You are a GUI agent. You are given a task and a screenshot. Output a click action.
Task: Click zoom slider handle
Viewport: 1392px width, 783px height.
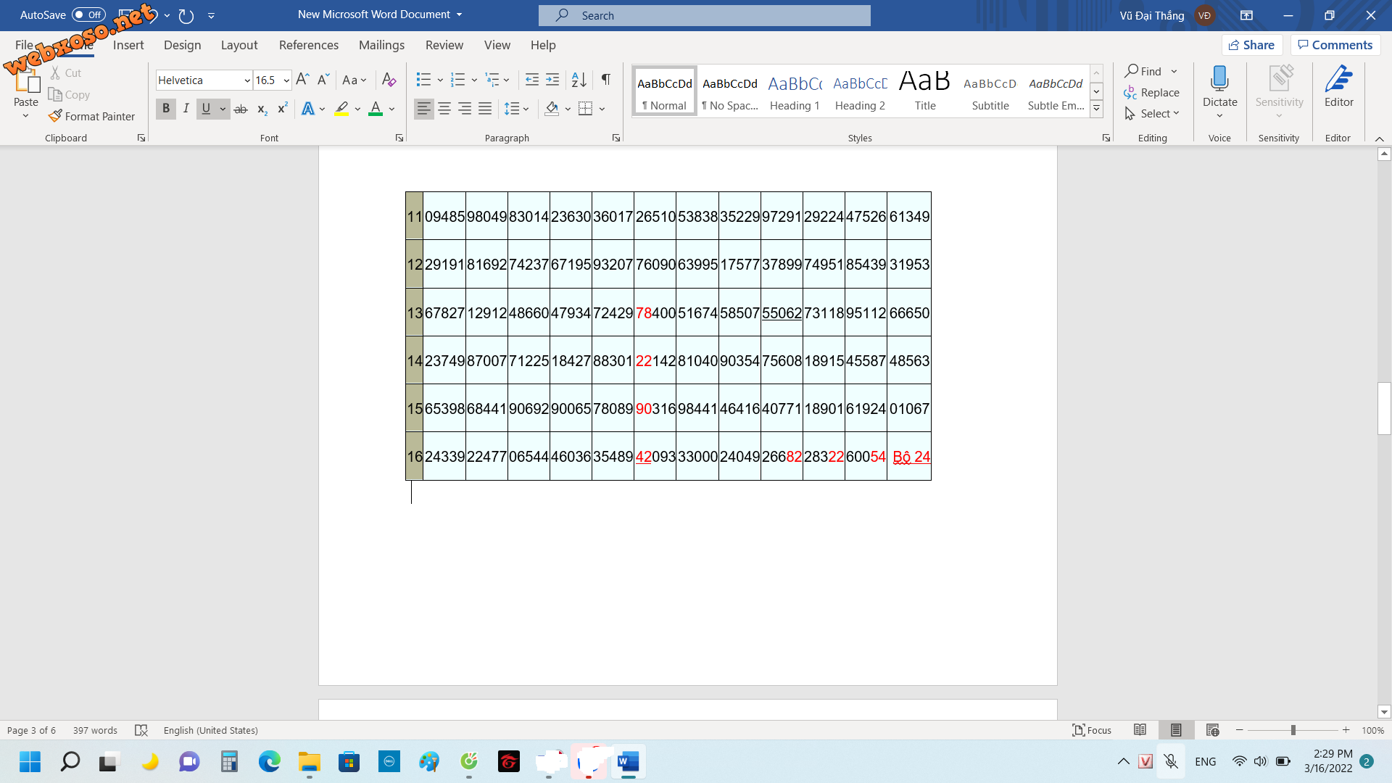tap(1293, 730)
